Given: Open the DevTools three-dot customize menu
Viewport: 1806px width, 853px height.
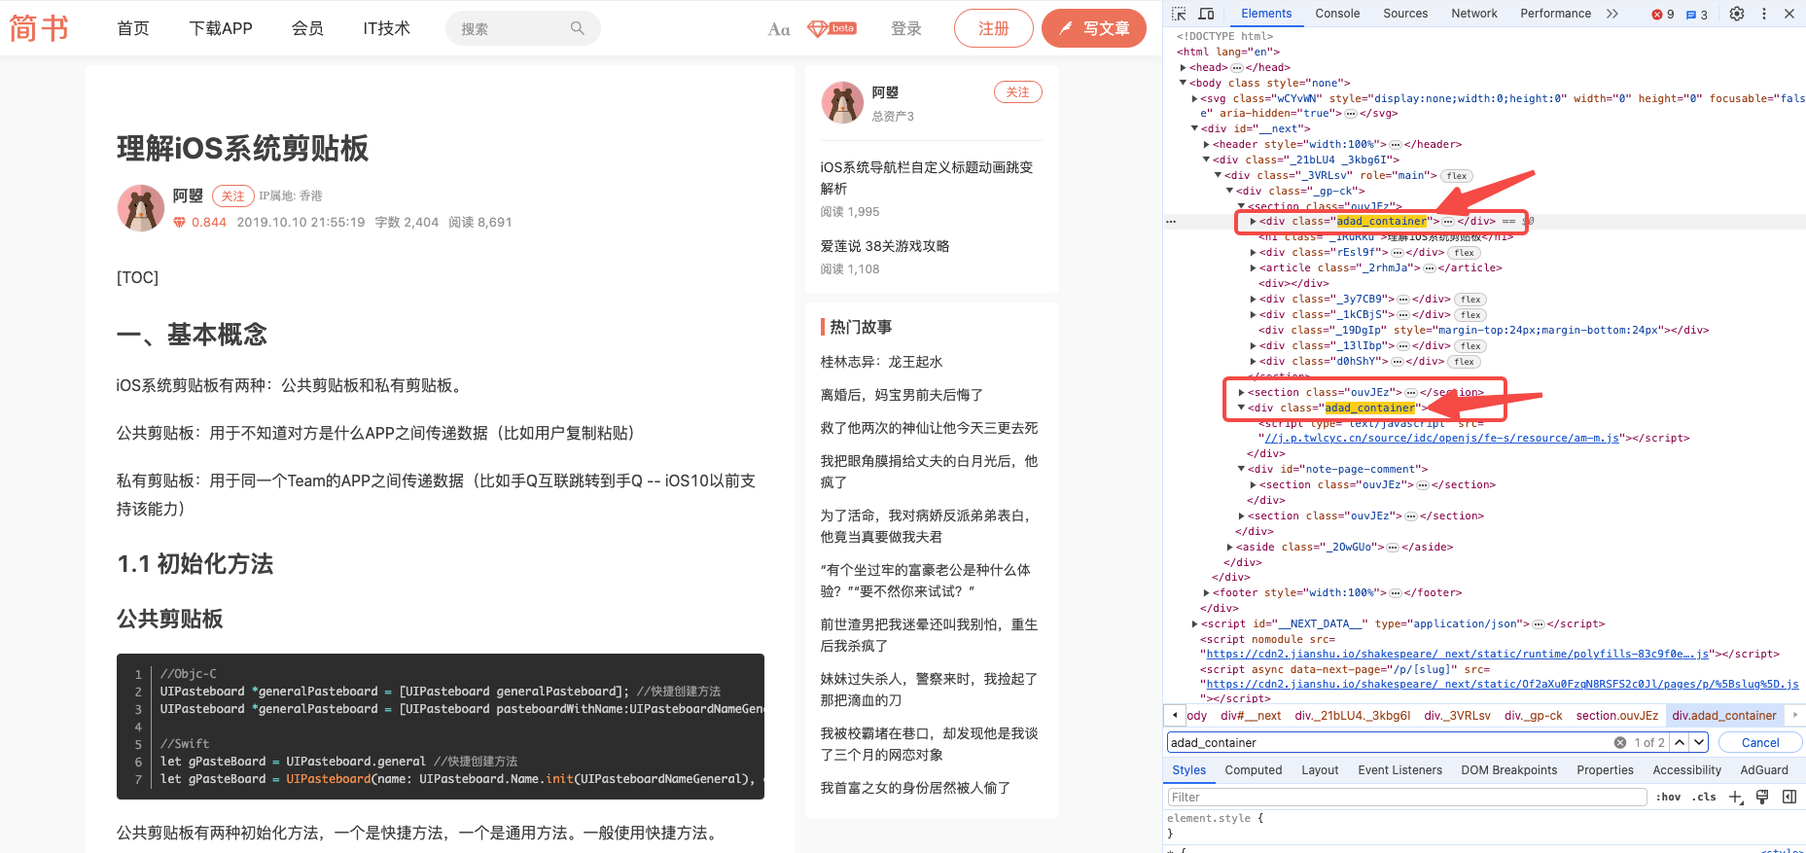Looking at the screenshot, I should pyautogui.click(x=1764, y=14).
